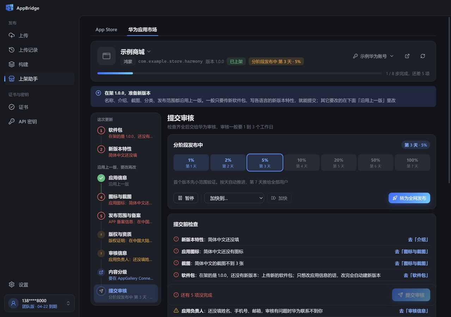Select the 5% 第 3 天 stage
Screen dimensions: 451x317
[x=265, y=163]
